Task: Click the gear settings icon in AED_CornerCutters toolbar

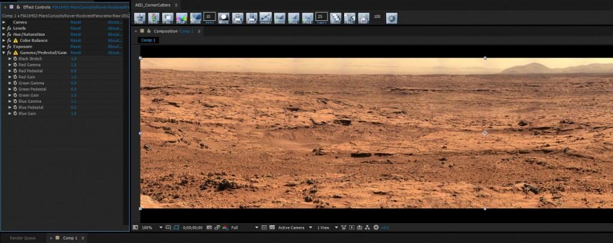Action: coord(392,17)
